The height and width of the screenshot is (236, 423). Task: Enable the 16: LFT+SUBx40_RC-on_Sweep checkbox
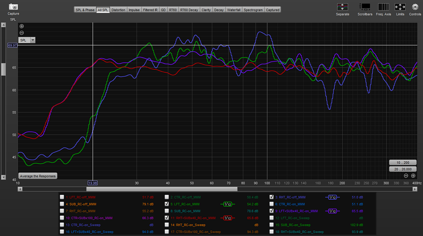(62, 232)
